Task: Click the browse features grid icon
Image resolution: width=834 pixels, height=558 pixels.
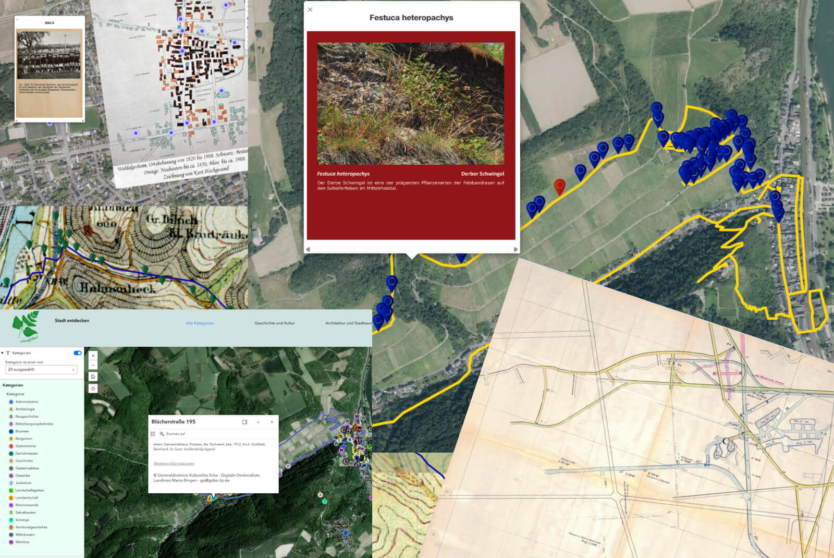Action: pos(153,434)
